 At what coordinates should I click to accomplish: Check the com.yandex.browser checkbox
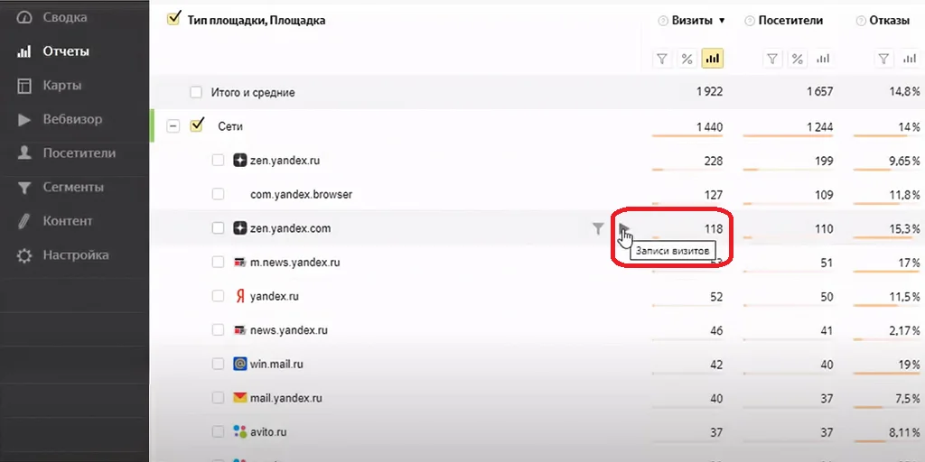click(219, 194)
